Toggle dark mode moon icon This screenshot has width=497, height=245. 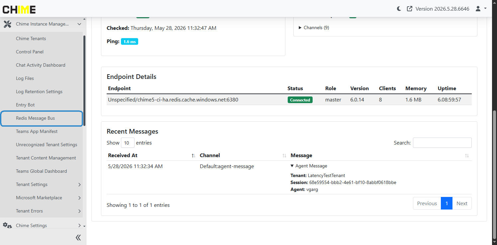click(399, 9)
